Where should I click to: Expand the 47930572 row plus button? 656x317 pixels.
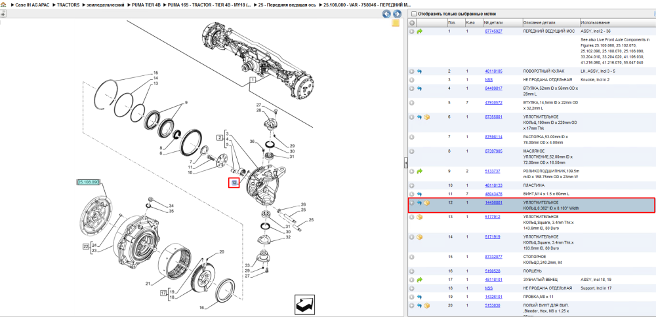pyautogui.click(x=412, y=103)
